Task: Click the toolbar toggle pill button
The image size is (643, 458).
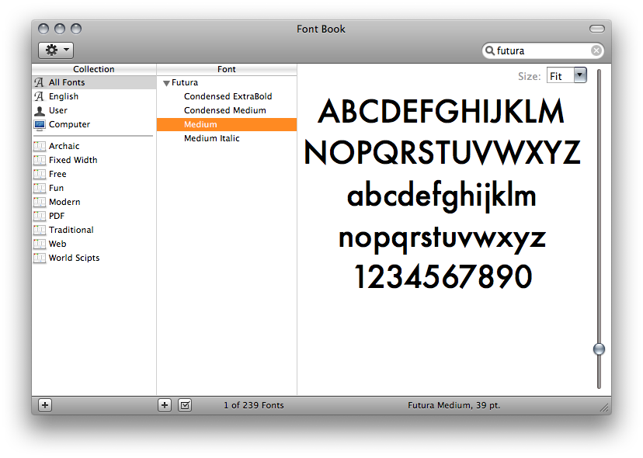Action: [x=596, y=29]
